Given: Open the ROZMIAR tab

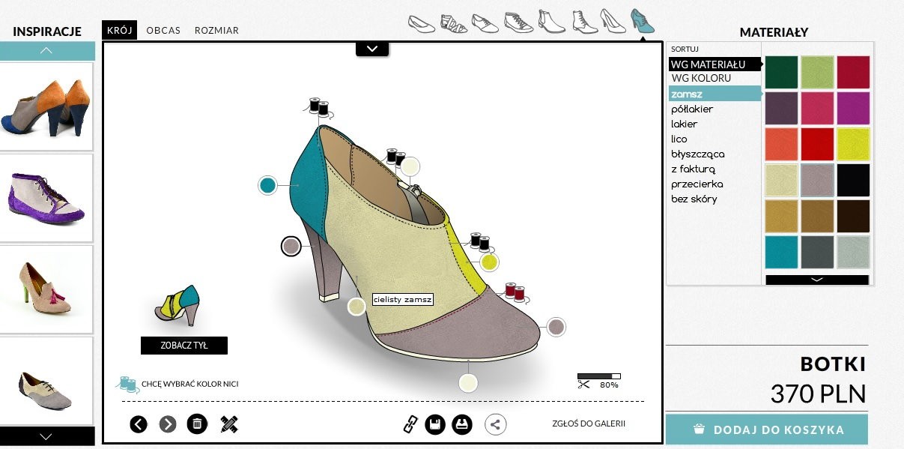Looking at the screenshot, I should point(216,31).
